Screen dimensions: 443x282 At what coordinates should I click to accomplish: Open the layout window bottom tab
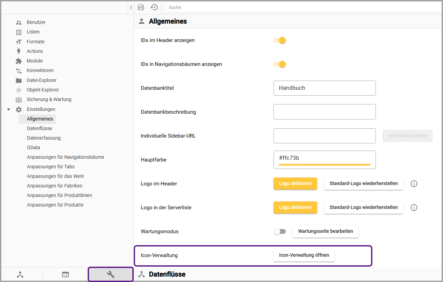point(65,274)
